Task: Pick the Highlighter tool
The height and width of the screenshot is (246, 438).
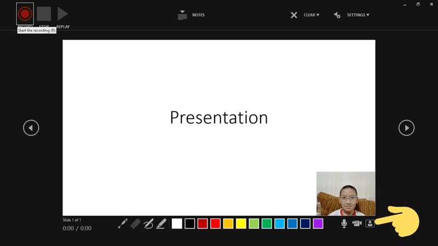Action: pos(161,224)
